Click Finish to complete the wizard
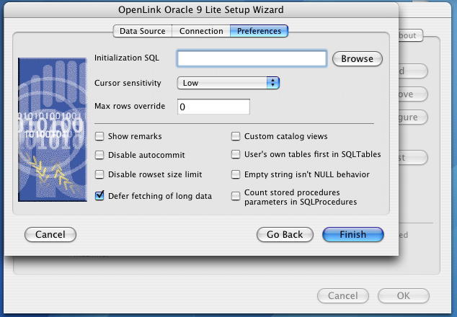This screenshot has height=317, width=457. click(353, 235)
